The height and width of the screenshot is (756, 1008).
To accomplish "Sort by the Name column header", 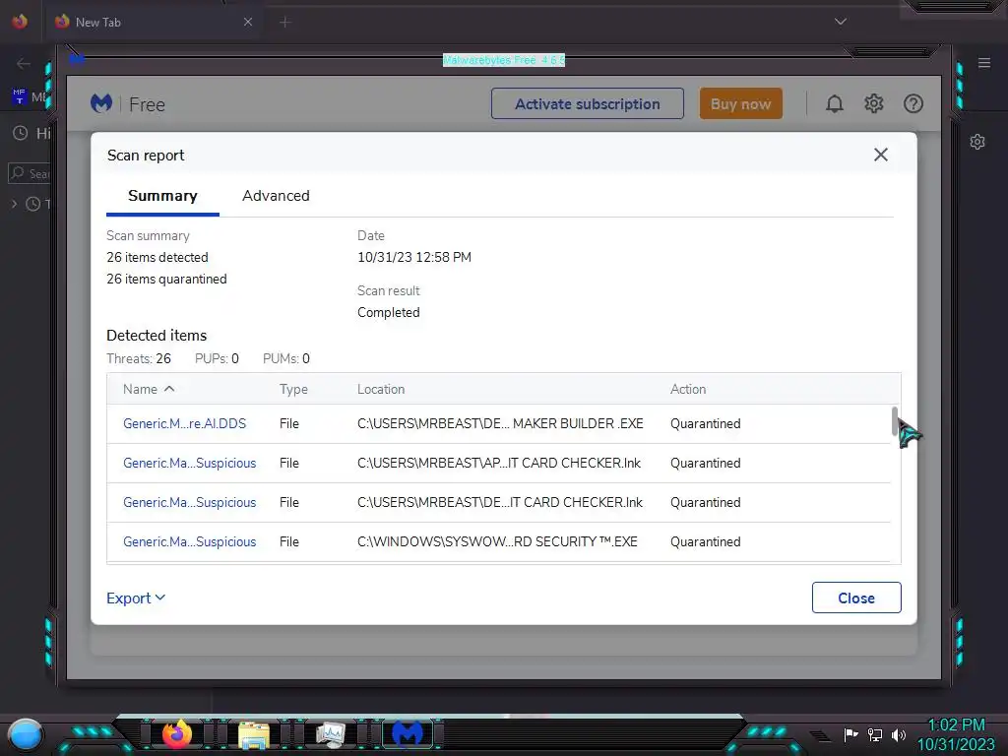I will pyautogui.click(x=149, y=389).
